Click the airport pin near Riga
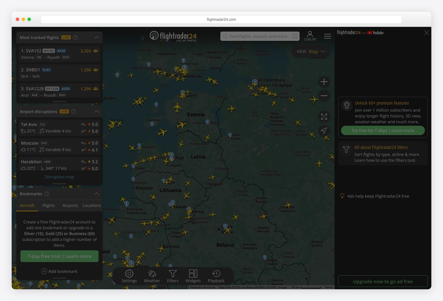The image size is (443, 301). click(171, 155)
